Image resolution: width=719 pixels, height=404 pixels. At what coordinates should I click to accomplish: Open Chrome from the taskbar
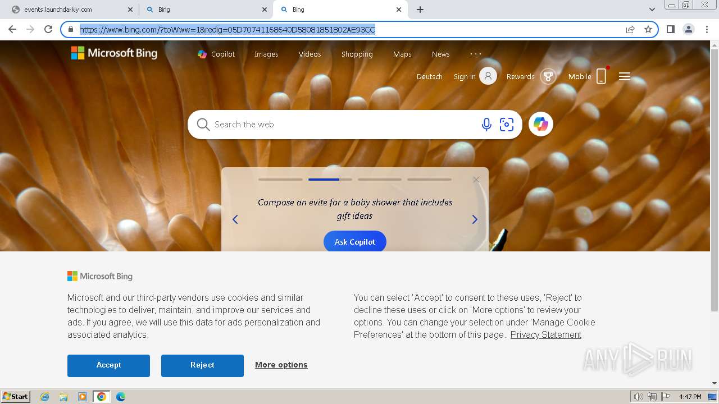click(102, 397)
